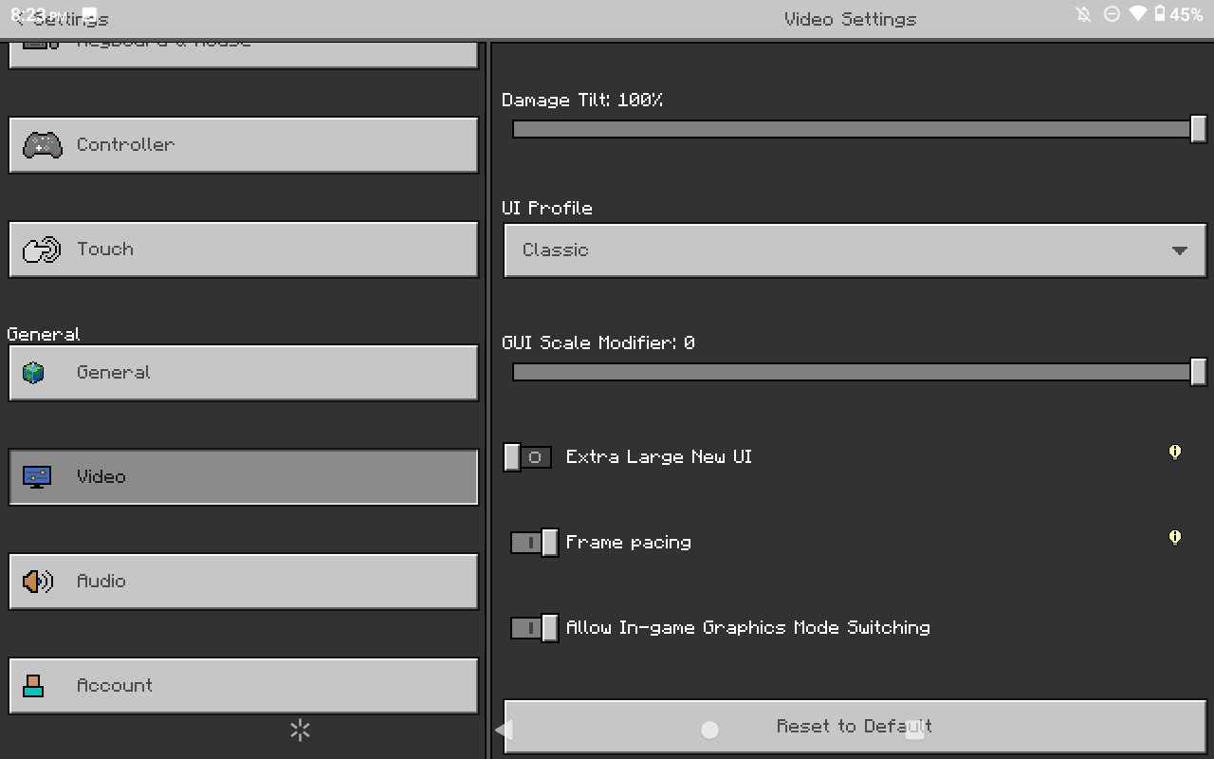The image size is (1214, 759).
Task: Open the UI Profile dropdown showing Classic
Action: point(855,250)
